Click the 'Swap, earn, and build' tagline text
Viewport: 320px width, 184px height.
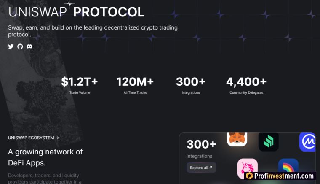[93, 31]
